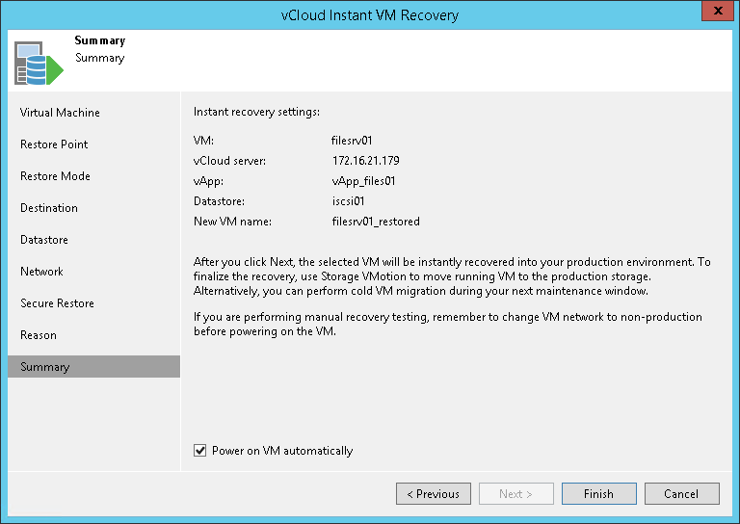Click the vCloud server address 172.16.21.179
740x524 pixels.
click(x=366, y=161)
